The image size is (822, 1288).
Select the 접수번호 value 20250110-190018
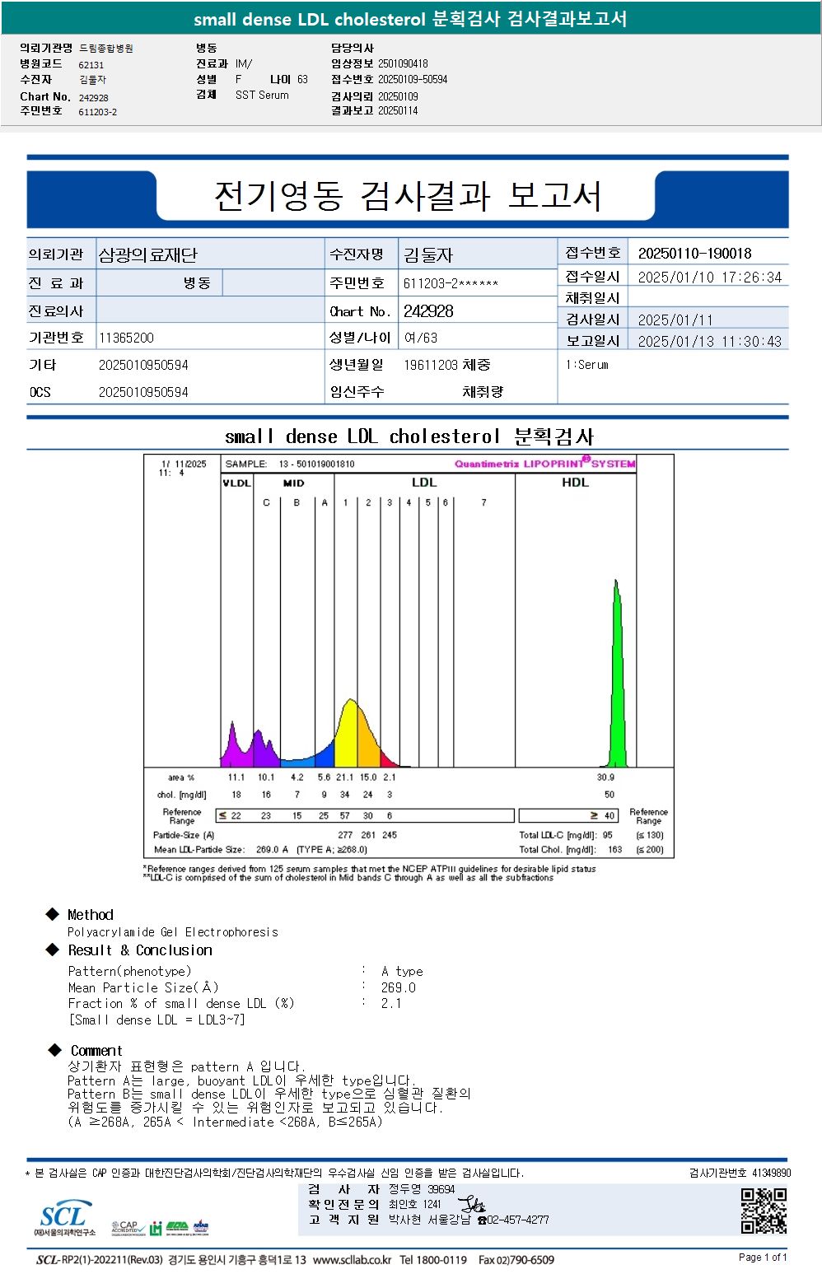(x=694, y=254)
